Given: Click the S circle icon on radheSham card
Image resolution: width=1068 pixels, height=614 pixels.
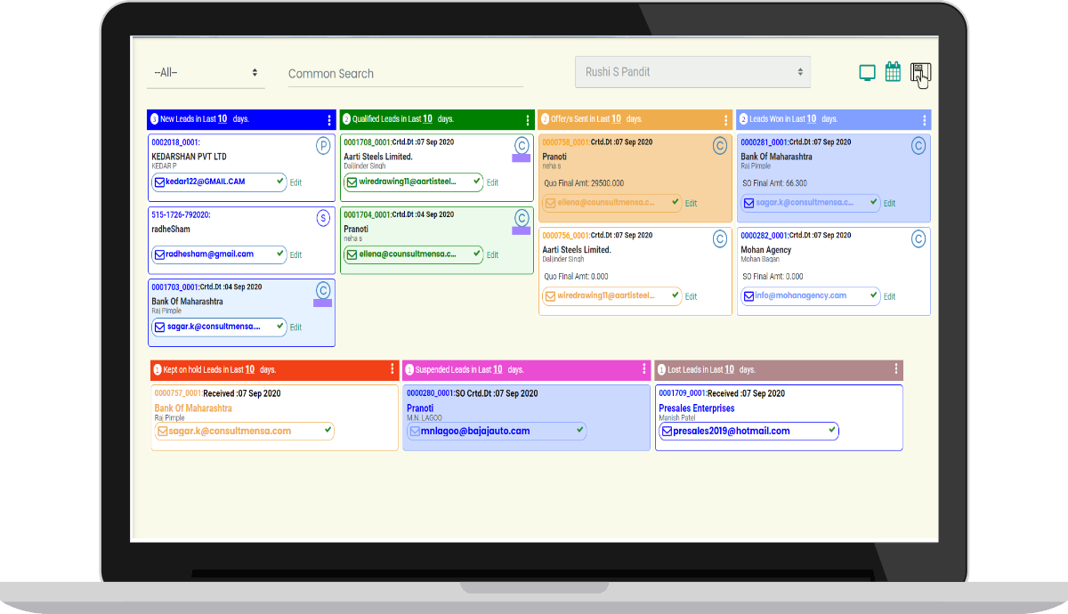Looking at the screenshot, I should point(323,218).
